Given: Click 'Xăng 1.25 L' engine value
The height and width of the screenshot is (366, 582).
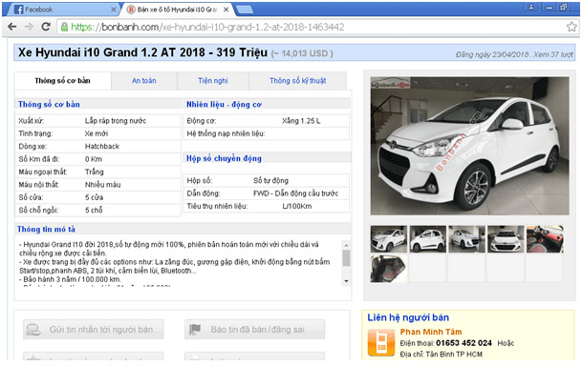Looking at the screenshot, I should pos(301,121).
